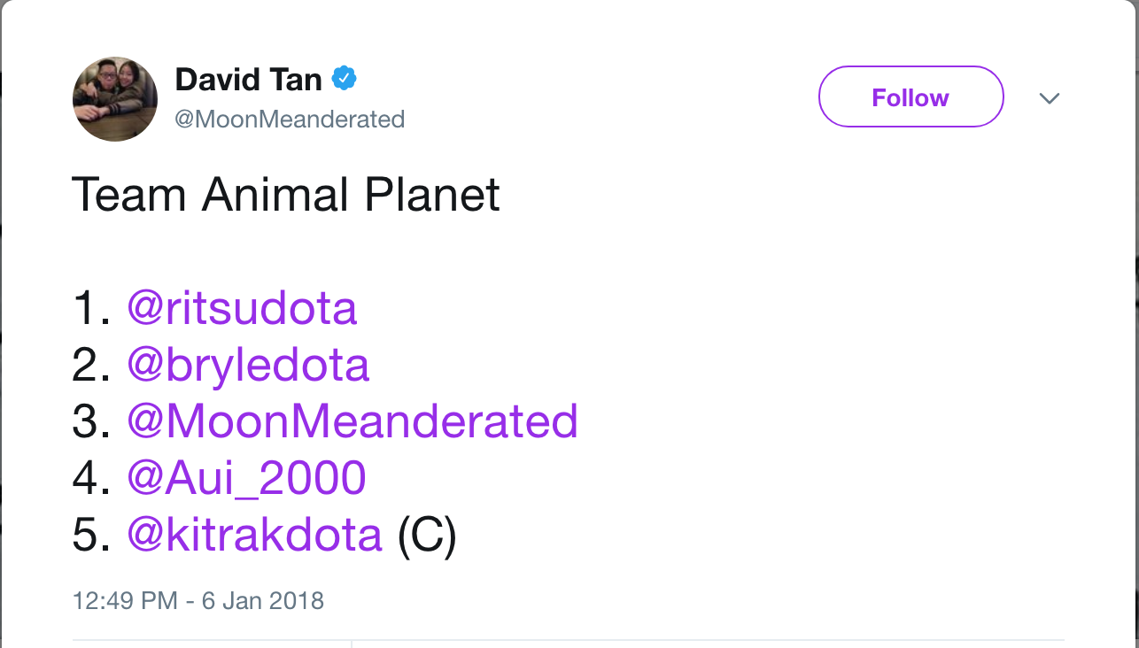Image resolution: width=1139 pixels, height=648 pixels.
Task: Expand the tweet options chevron
Action: point(1050,97)
